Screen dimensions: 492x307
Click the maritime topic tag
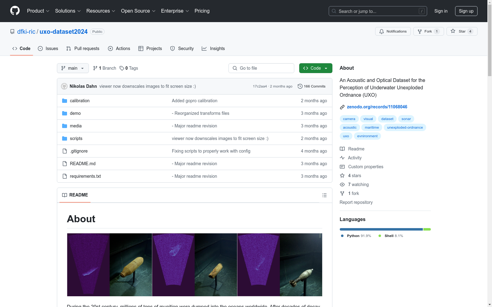click(372, 127)
